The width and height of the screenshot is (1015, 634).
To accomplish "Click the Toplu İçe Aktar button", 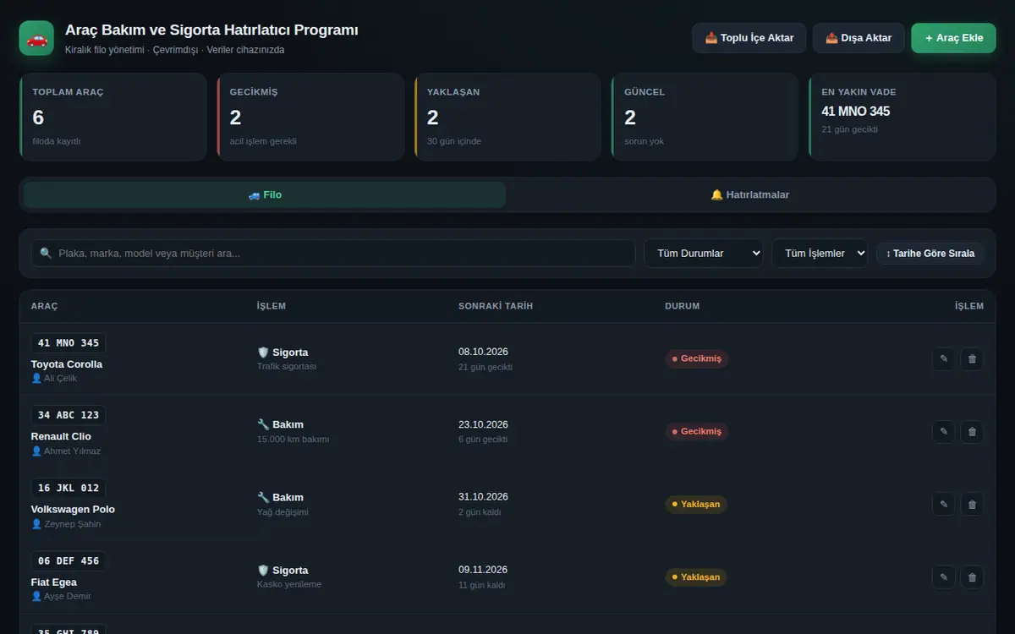I will (749, 38).
